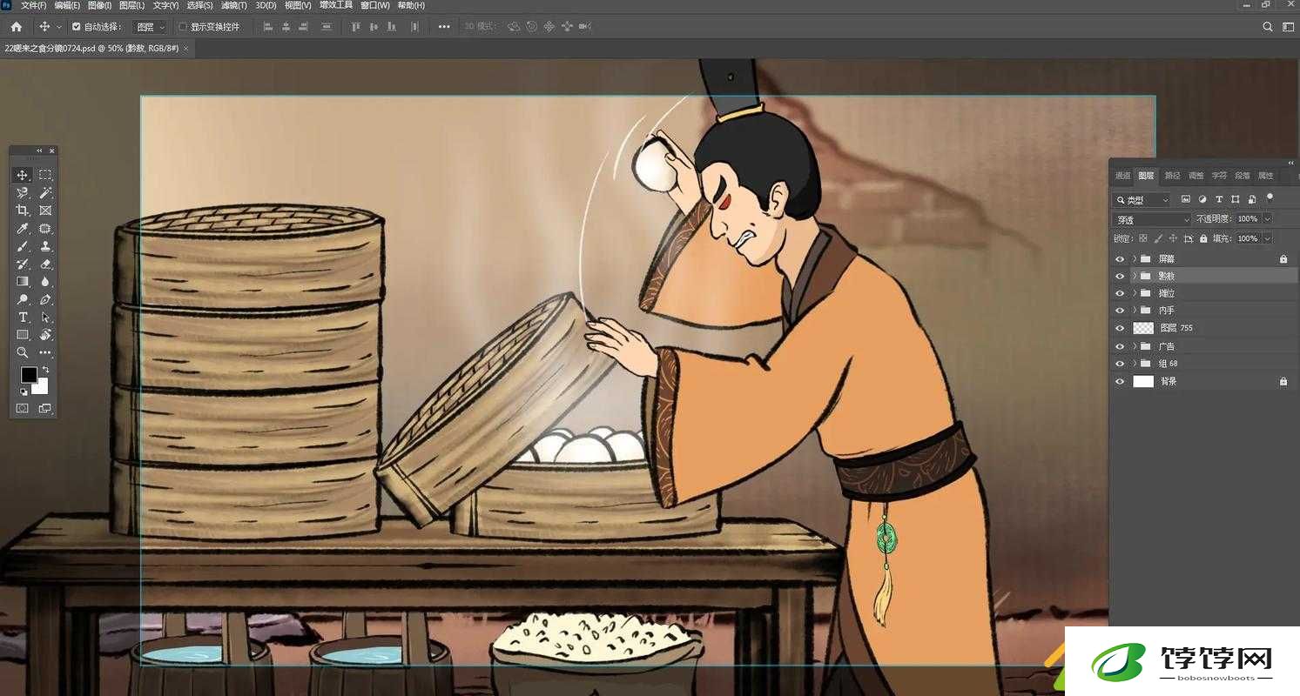1300x696 pixels.
Task: Open the opacity 不透明度 dropdown arrow
Action: tap(1268, 219)
